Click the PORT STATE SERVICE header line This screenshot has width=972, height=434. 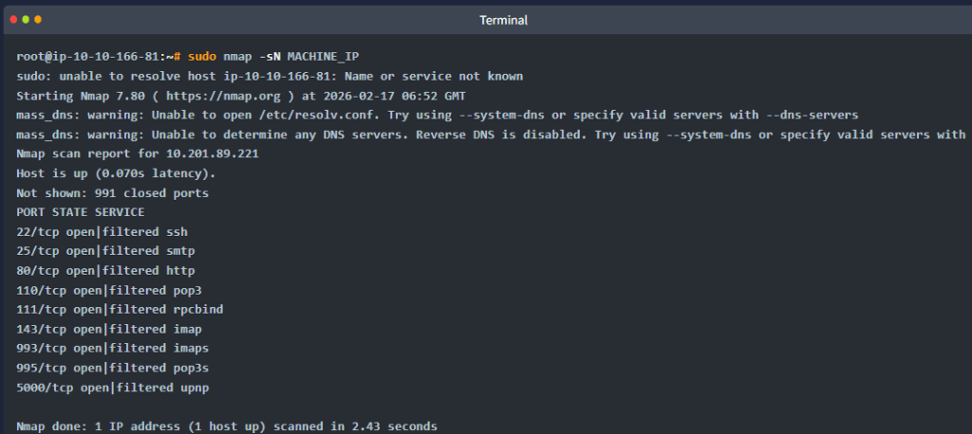(80, 212)
